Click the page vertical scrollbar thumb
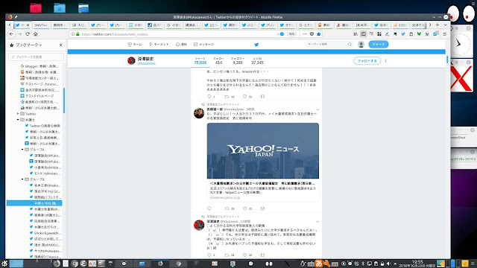Viewport: 477px width, 268px height. [x=447, y=60]
